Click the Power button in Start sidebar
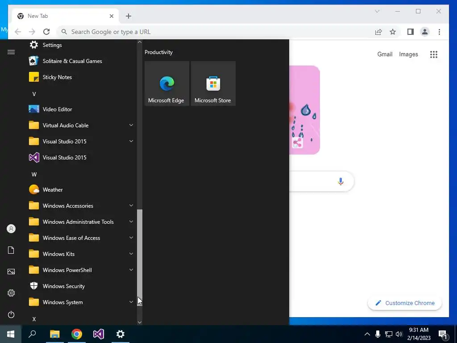Viewport: 457px width, 343px height. [11, 314]
